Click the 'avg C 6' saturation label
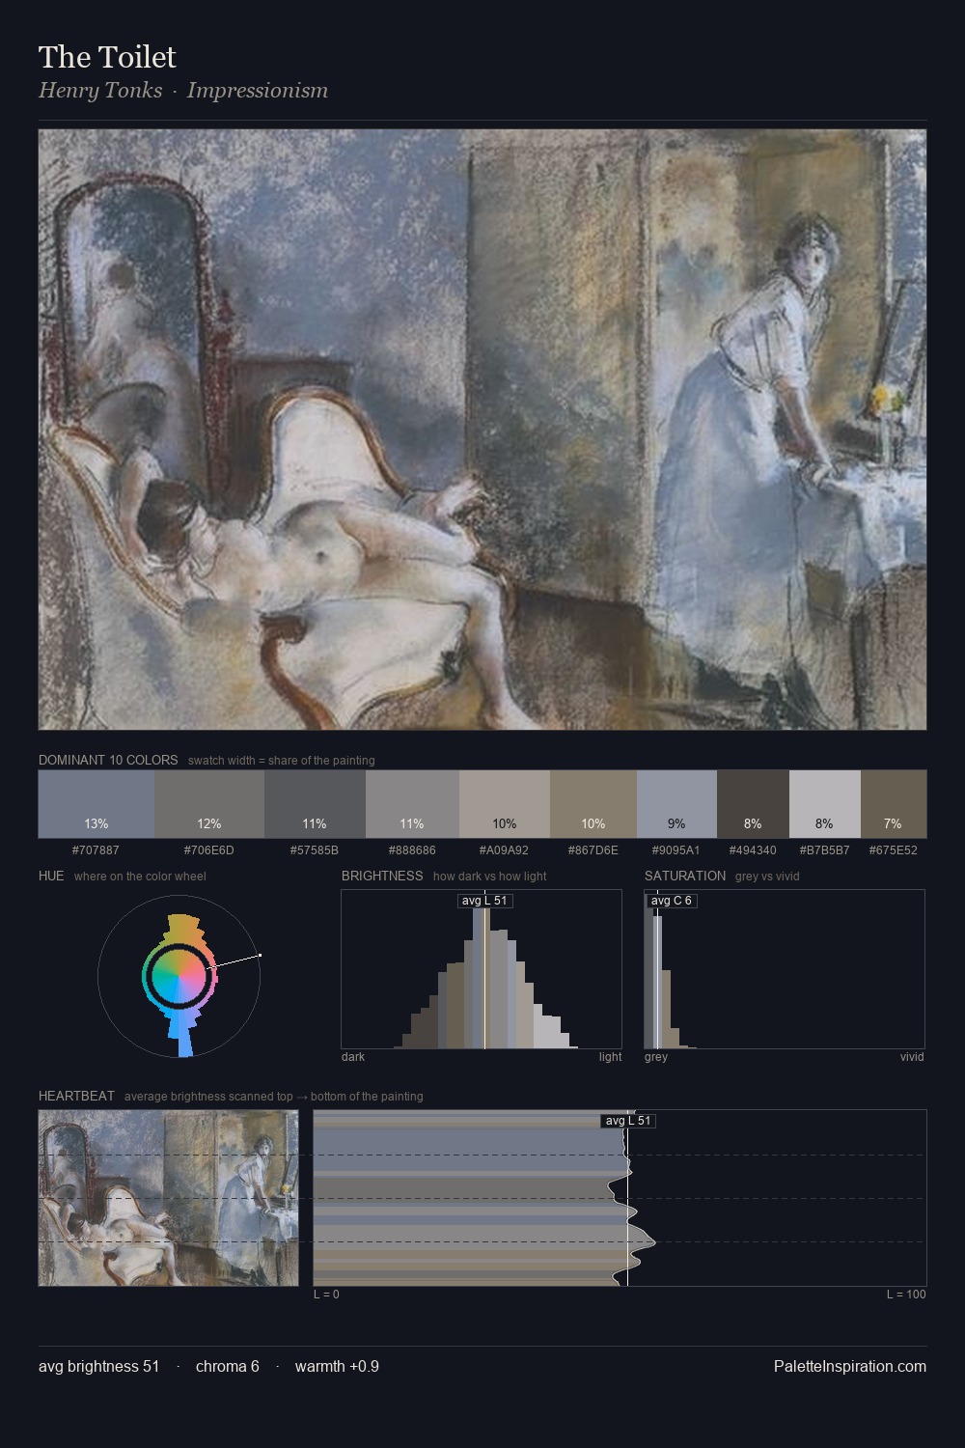965x1448 pixels. [672, 901]
